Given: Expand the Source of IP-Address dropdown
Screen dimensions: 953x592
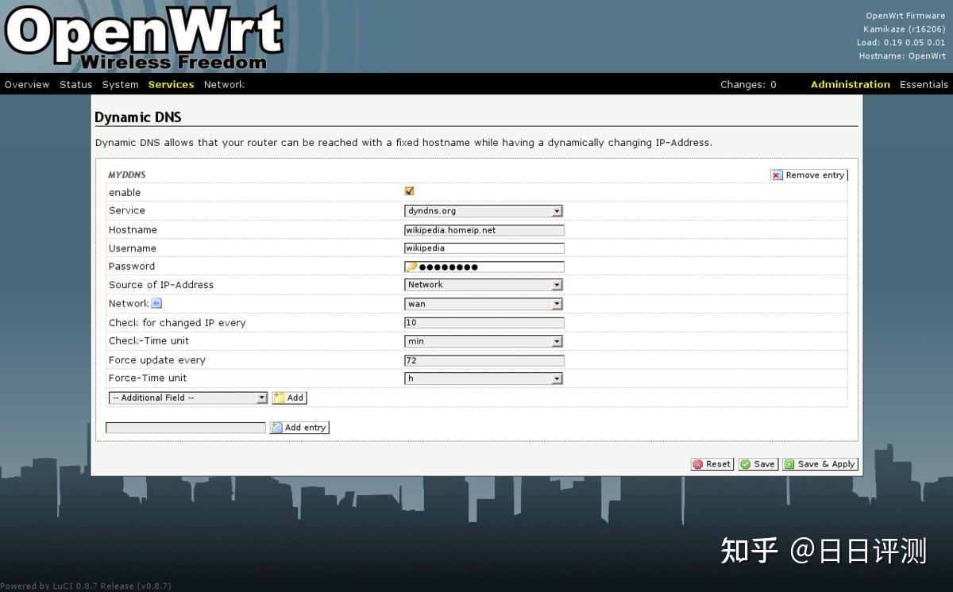Looking at the screenshot, I should [x=558, y=284].
